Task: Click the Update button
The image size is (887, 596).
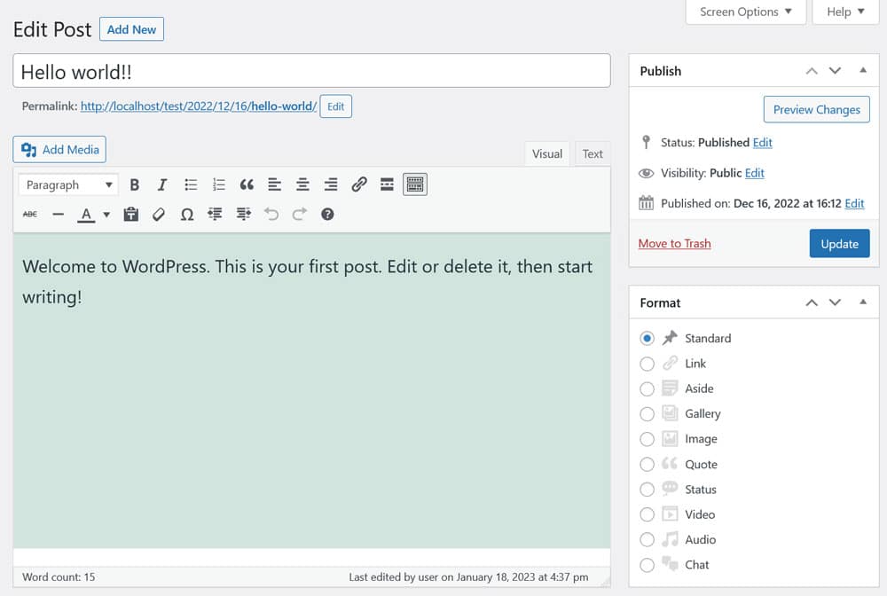Action: pos(839,244)
